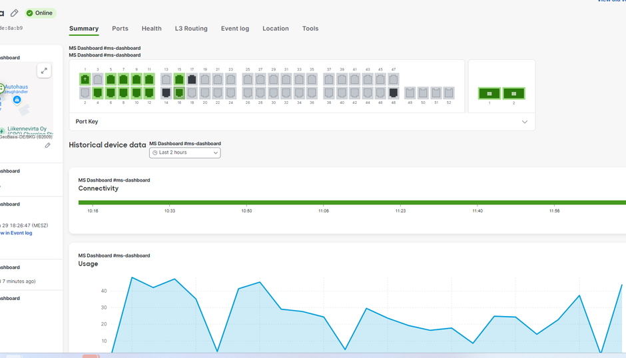Screen dimensions: 626x358
Task: Open the Tools tab
Action: click(x=310, y=29)
